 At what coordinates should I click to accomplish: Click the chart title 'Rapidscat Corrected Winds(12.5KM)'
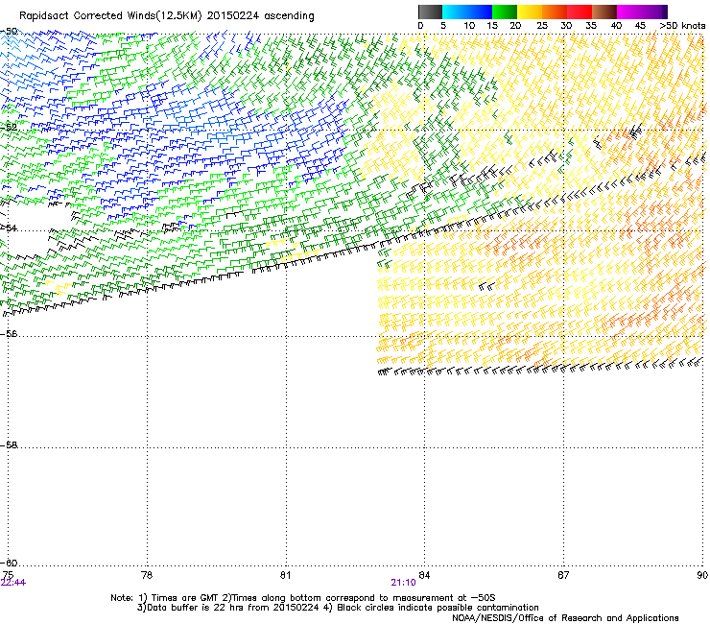[110, 16]
